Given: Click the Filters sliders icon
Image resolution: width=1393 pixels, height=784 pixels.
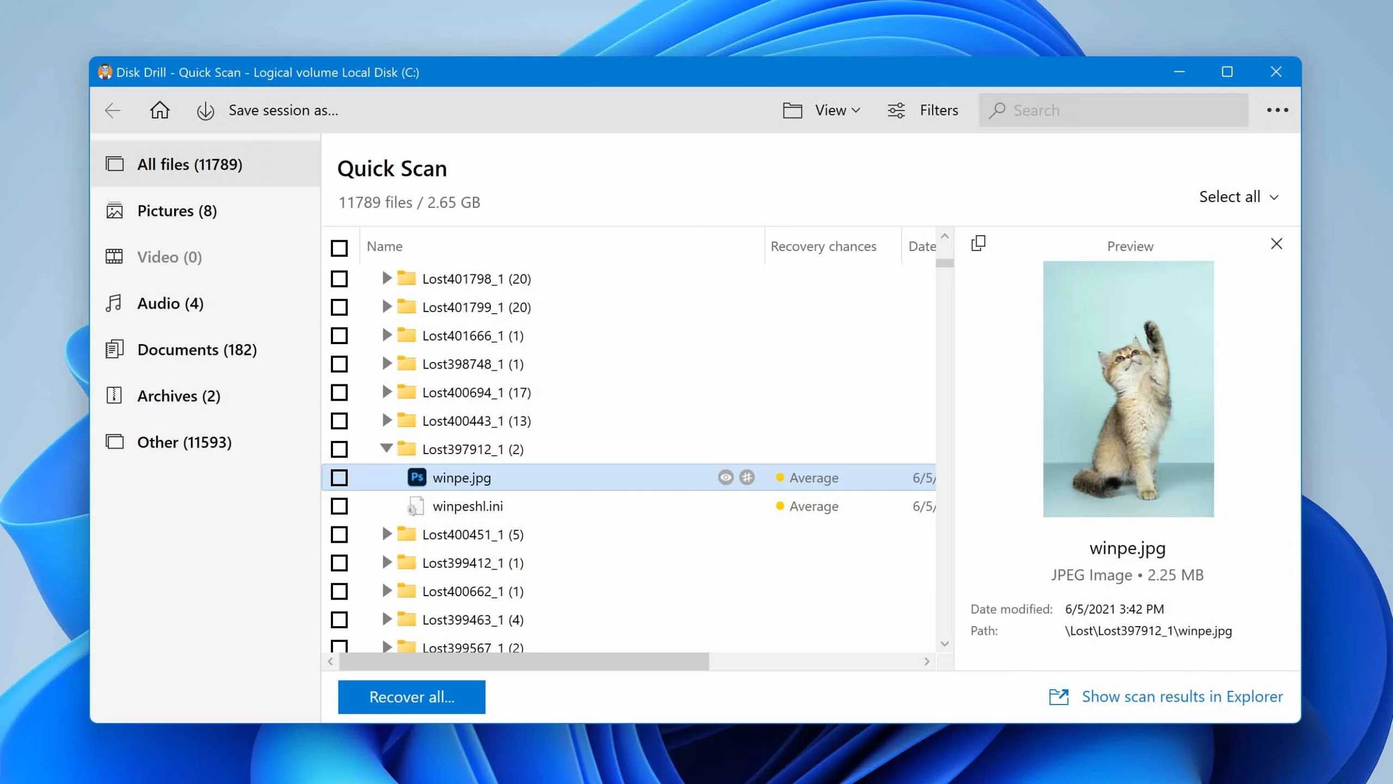Looking at the screenshot, I should (x=896, y=111).
